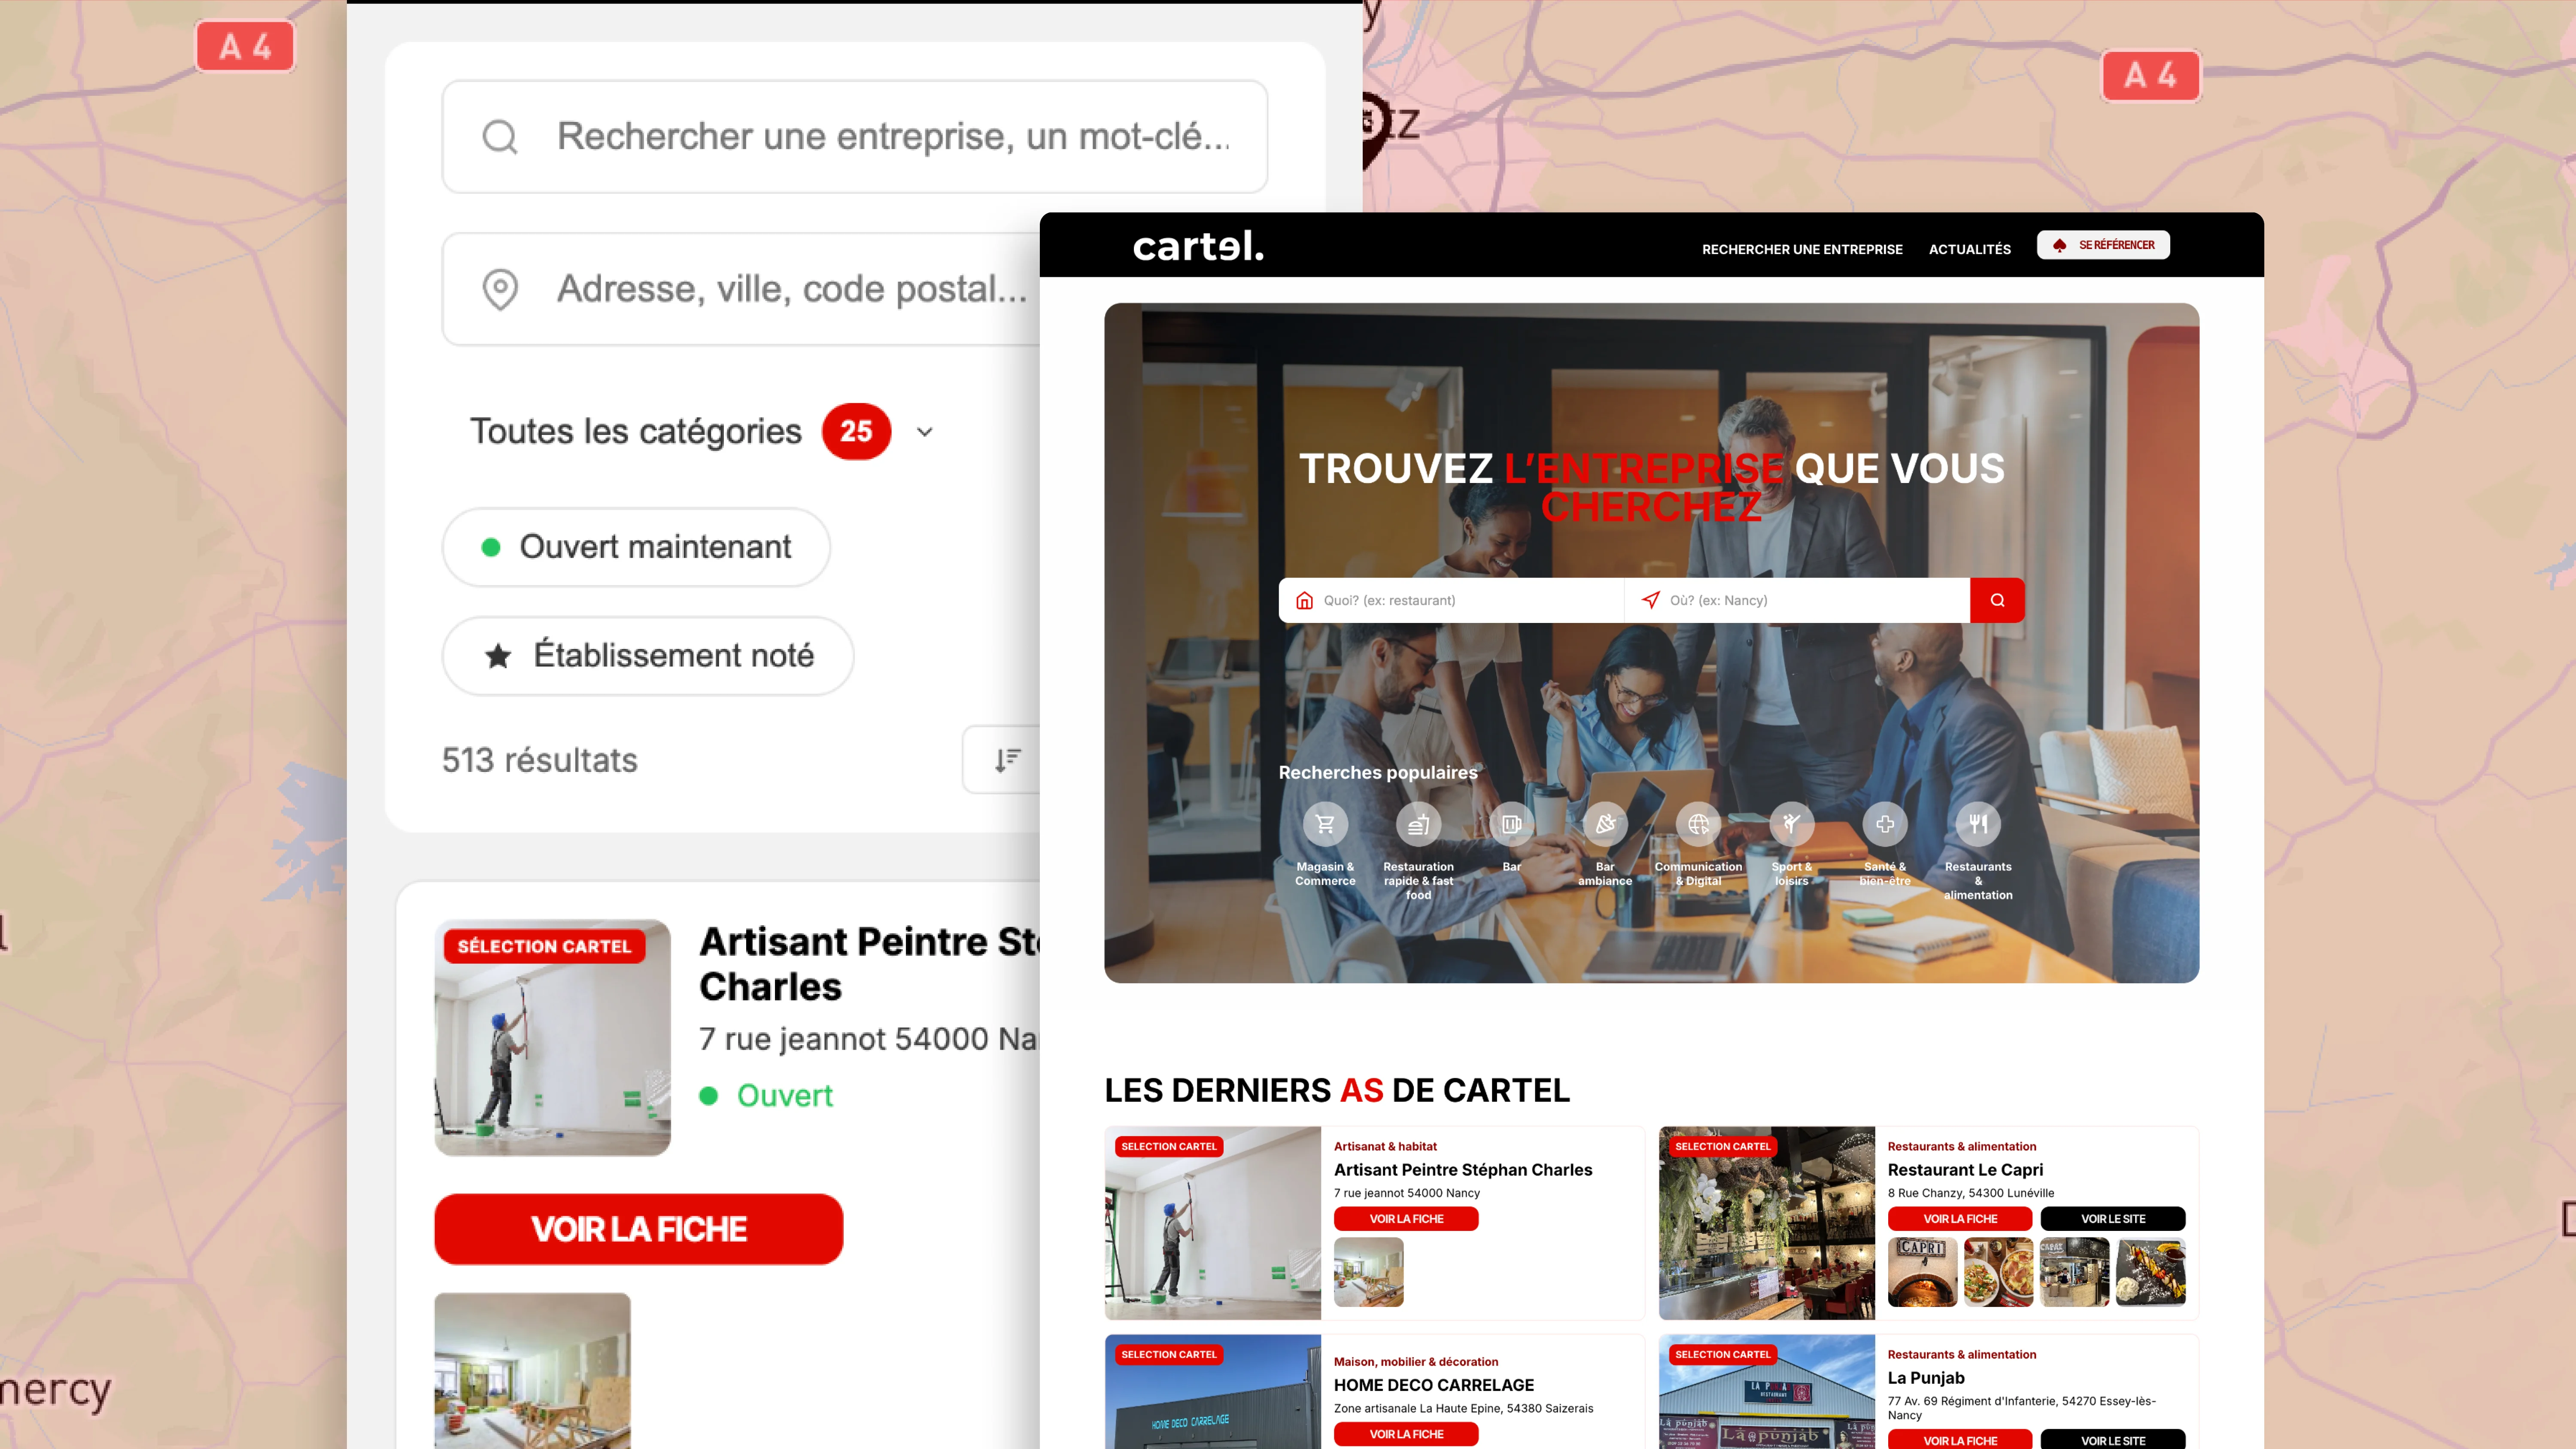Viewport: 2576px width, 1449px height.
Task: Click the Bar beer mug icon
Action: point(1511,824)
